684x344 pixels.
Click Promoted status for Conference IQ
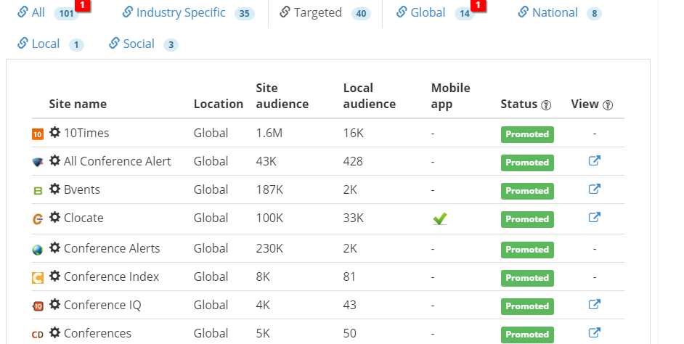(527, 306)
